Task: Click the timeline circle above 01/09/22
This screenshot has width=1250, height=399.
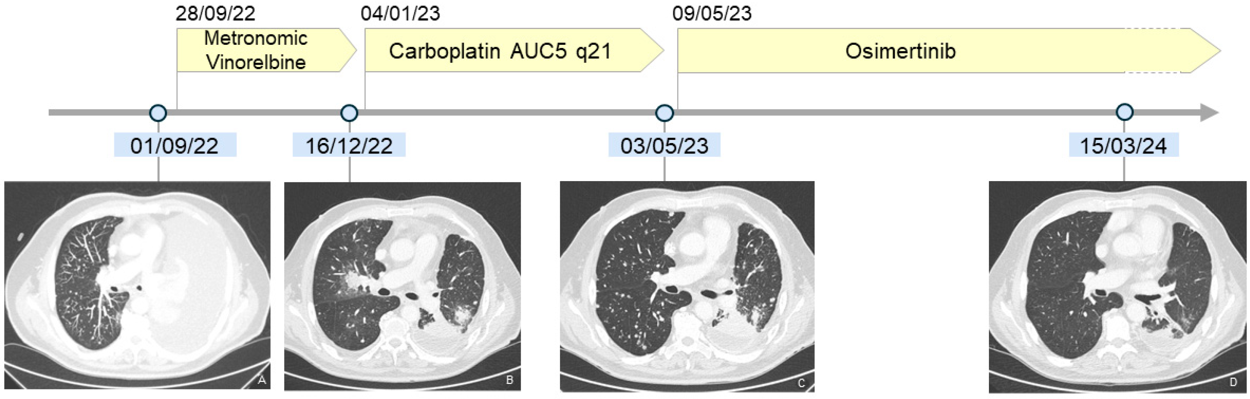Action: [158, 113]
